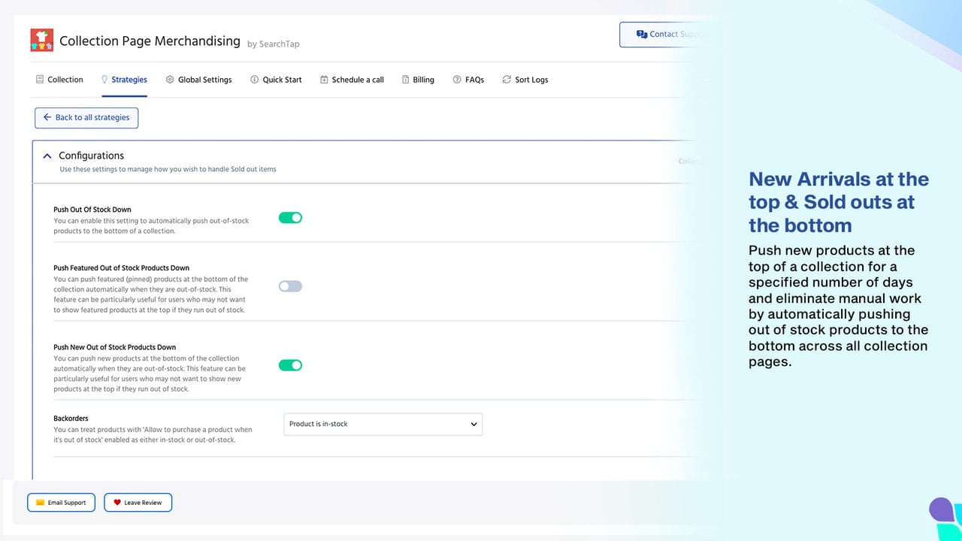
Task: Open the FAQs tab
Action: point(468,80)
